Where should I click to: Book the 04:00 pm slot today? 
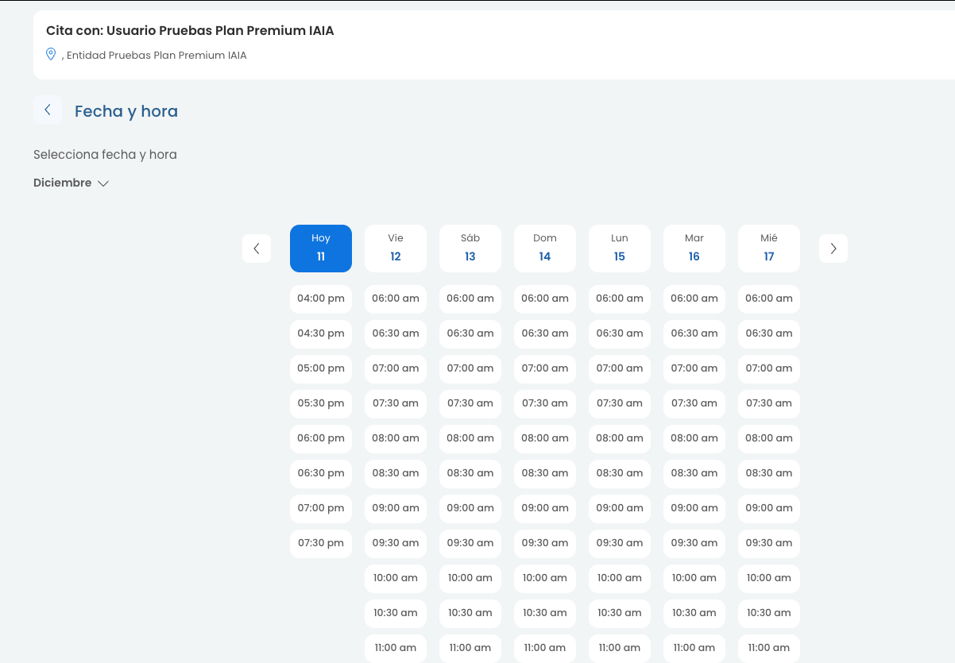(x=321, y=299)
